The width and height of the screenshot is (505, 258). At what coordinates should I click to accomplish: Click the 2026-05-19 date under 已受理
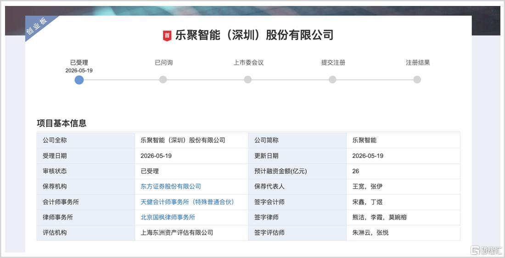click(79, 71)
